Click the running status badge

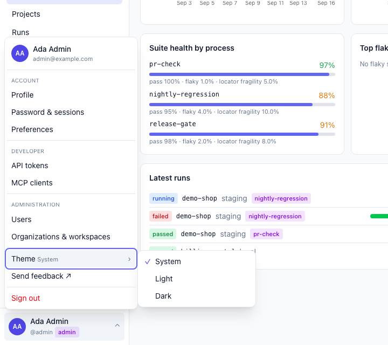click(163, 198)
